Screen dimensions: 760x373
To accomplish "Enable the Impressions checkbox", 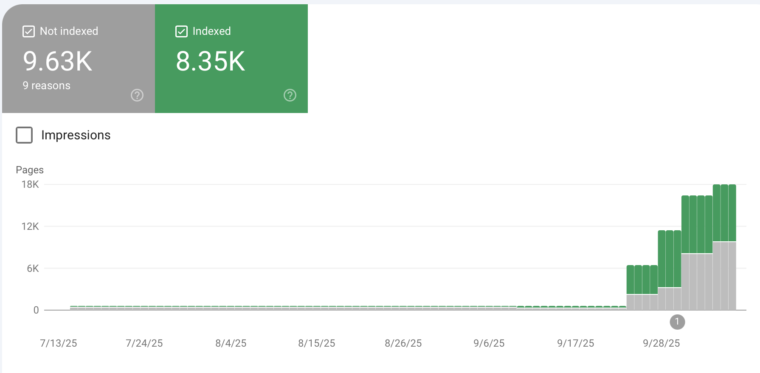I will click(x=24, y=135).
